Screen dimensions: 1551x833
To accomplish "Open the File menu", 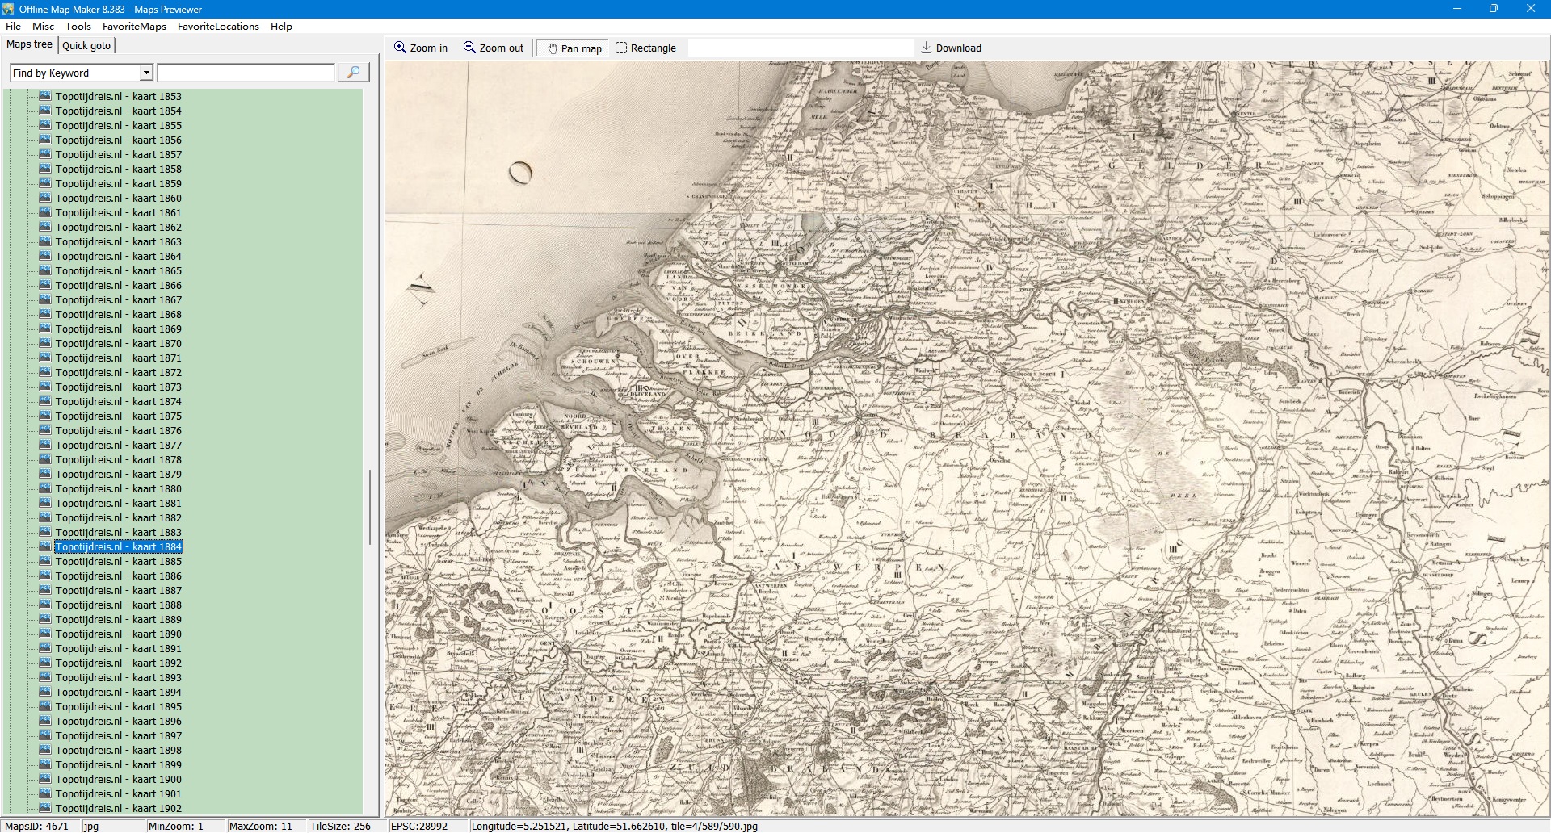I will (13, 27).
